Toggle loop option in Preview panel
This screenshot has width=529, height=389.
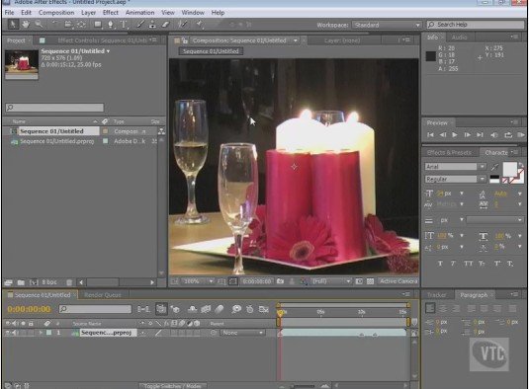[508, 134]
